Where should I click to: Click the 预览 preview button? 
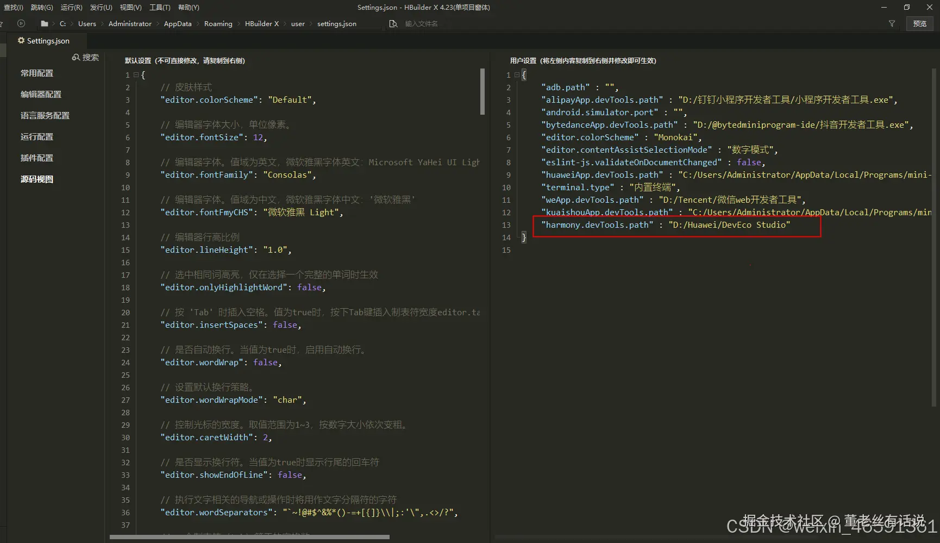pyautogui.click(x=919, y=23)
